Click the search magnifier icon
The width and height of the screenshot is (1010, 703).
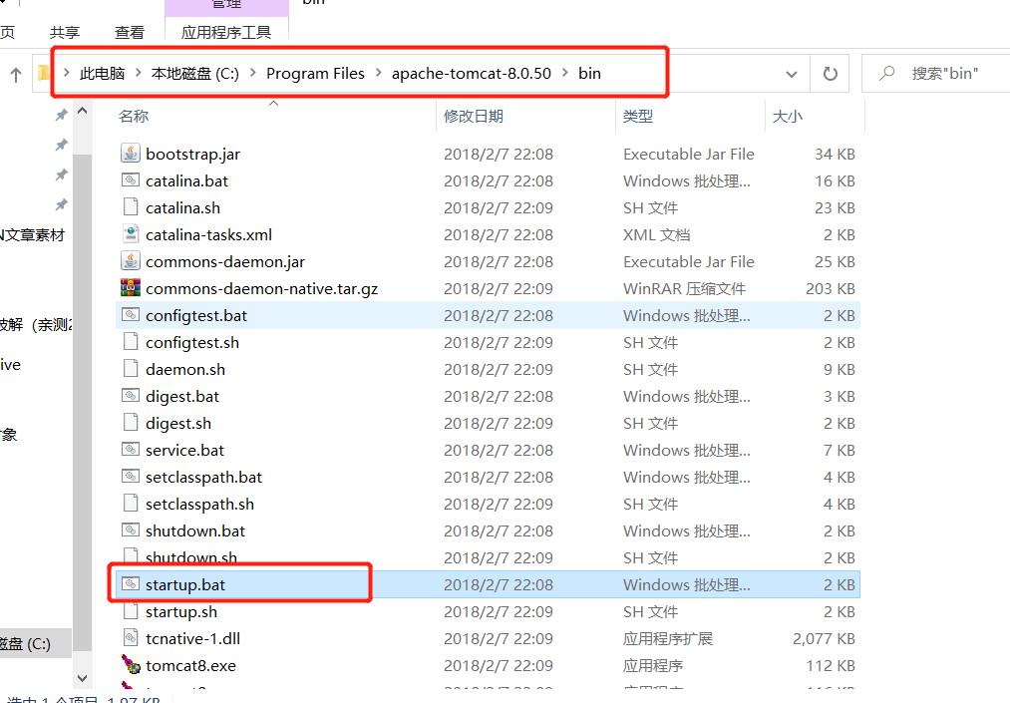(887, 73)
